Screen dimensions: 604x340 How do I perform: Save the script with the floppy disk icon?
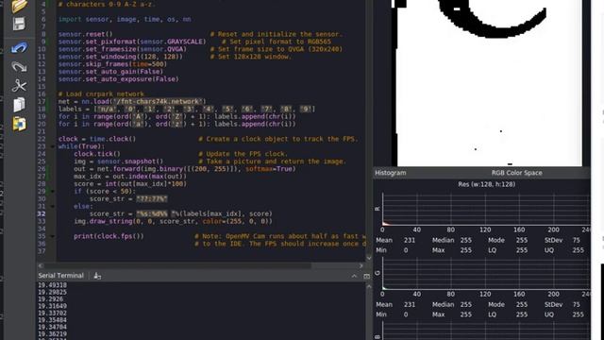tap(19, 24)
